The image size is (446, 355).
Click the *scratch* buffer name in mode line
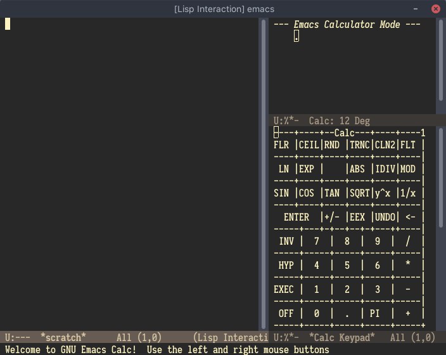click(x=63, y=337)
